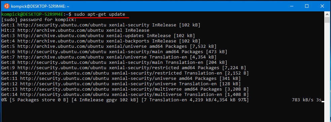Minimize the terminal window

pos(292,6)
